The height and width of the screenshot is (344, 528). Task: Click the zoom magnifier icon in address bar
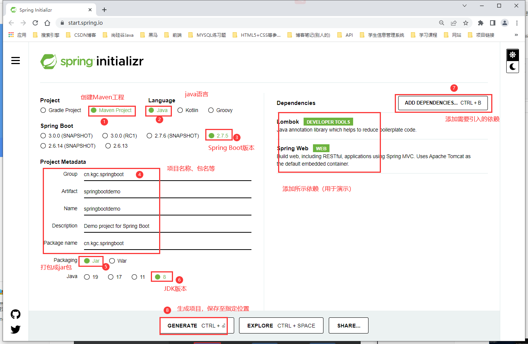click(x=442, y=23)
